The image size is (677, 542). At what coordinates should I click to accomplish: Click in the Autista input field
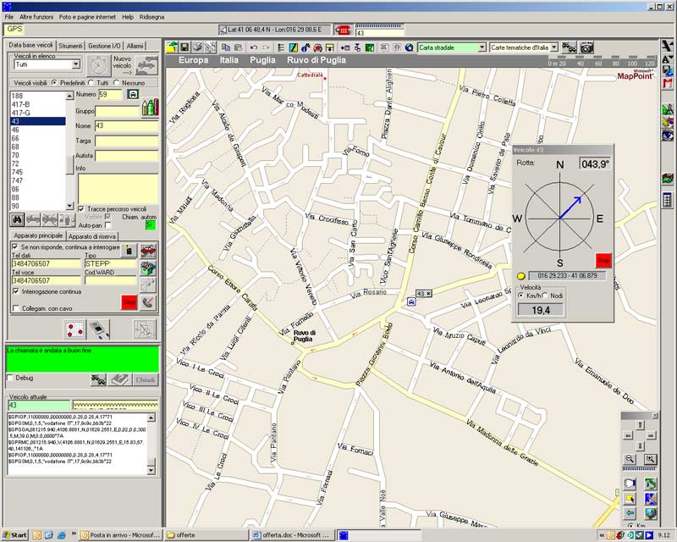click(127, 156)
